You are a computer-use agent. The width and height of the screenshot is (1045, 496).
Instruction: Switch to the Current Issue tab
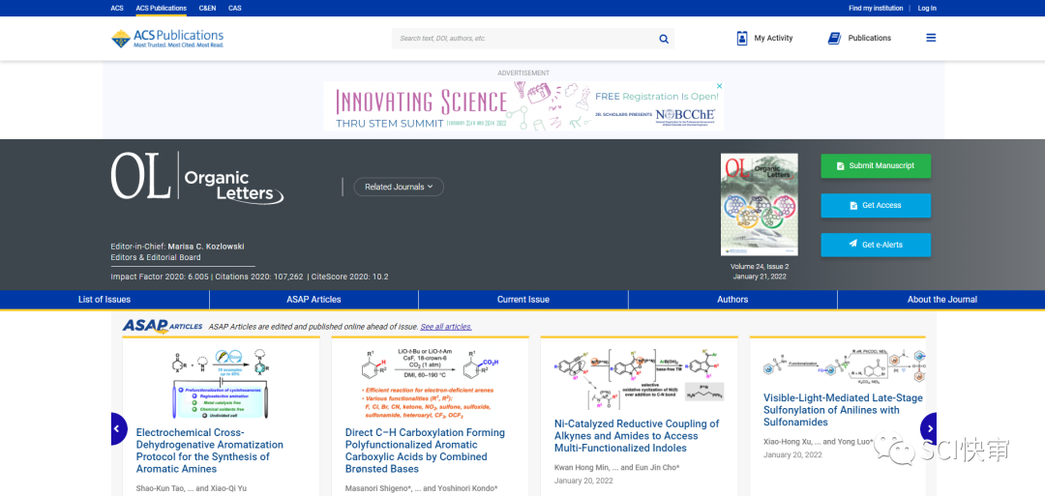pos(523,300)
